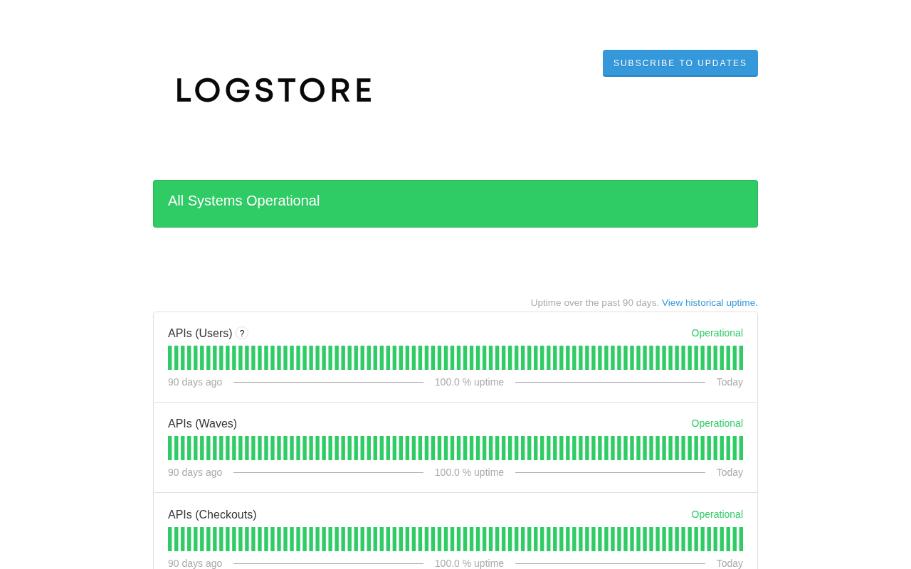Screen dimensions: 911x569
Task: Click the All Systems Operational banner
Action: click(x=455, y=203)
